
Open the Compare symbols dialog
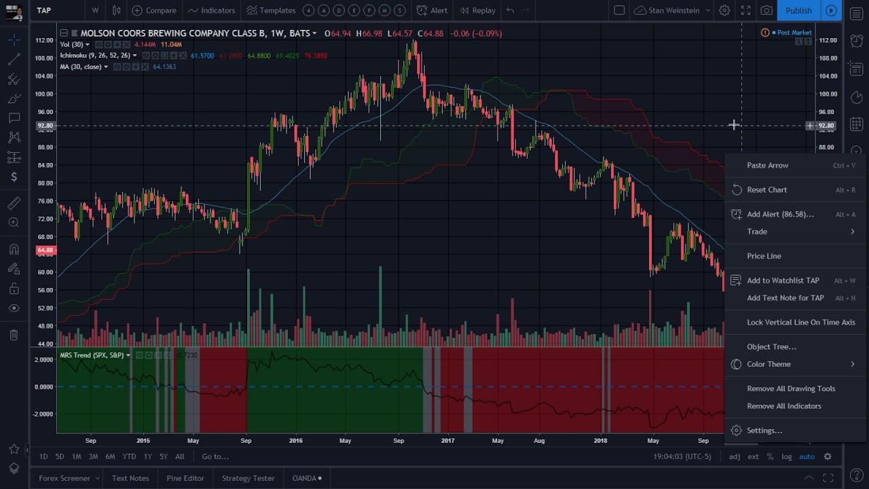[154, 10]
